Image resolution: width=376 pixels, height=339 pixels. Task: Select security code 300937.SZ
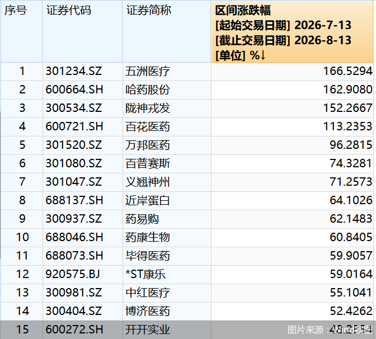tap(74, 219)
